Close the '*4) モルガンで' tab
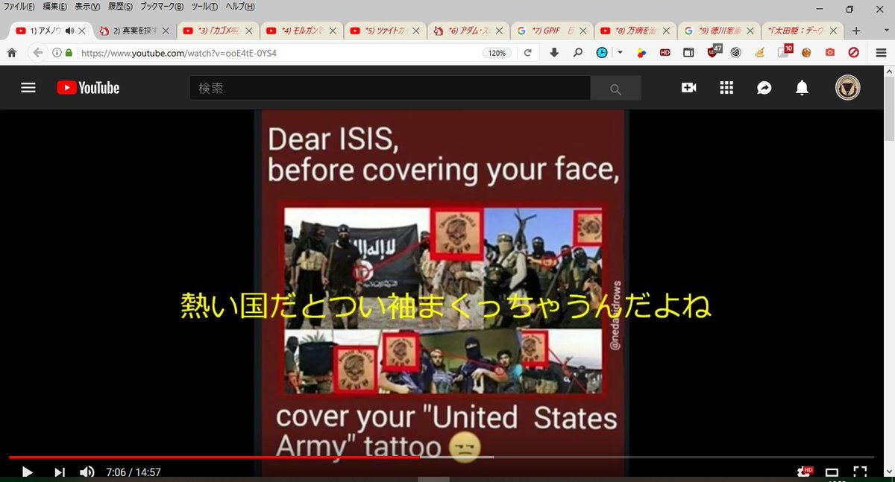895x482 pixels. coord(333,31)
